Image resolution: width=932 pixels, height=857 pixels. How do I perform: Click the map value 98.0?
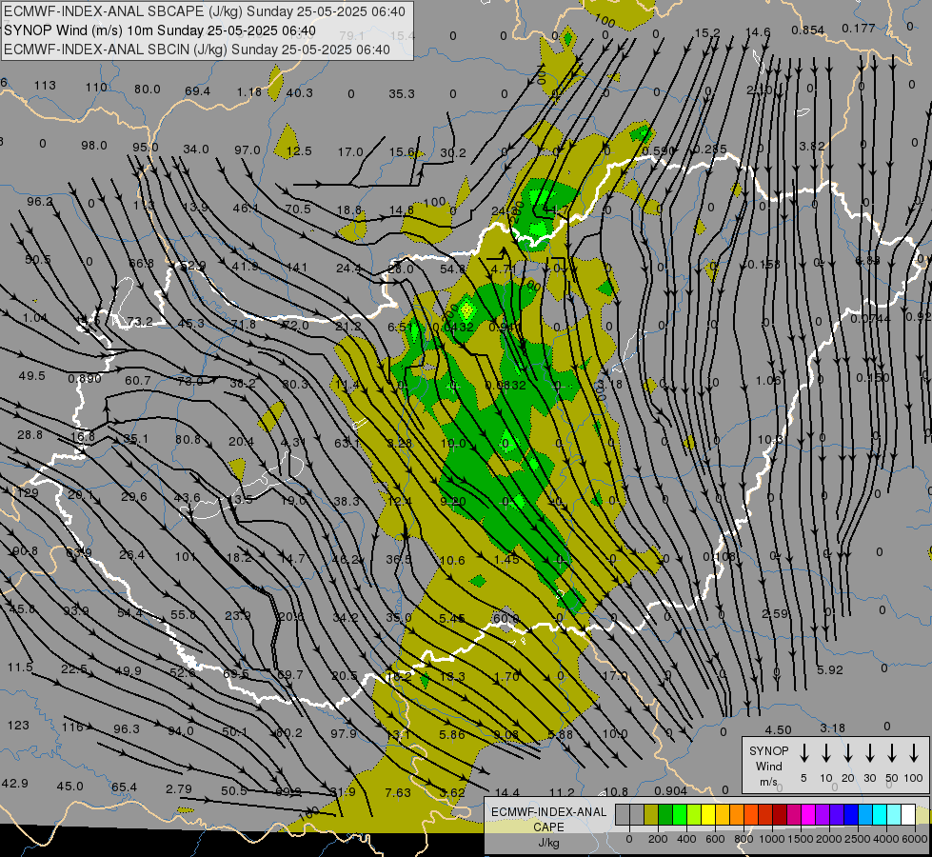(x=94, y=145)
